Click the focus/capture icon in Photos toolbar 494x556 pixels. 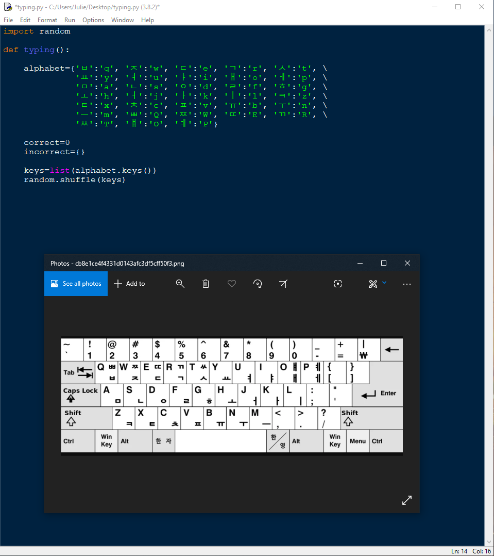tap(338, 284)
